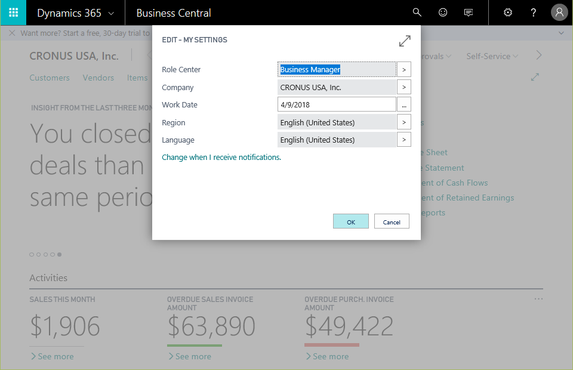Viewport: 573px width, 370px height.
Task: Open the help question mark icon
Action: tap(533, 13)
